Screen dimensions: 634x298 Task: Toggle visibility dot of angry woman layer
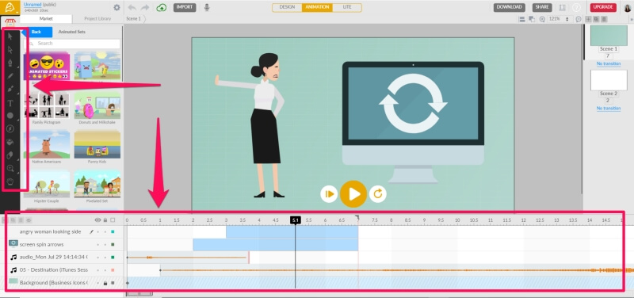click(x=97, y=232)
